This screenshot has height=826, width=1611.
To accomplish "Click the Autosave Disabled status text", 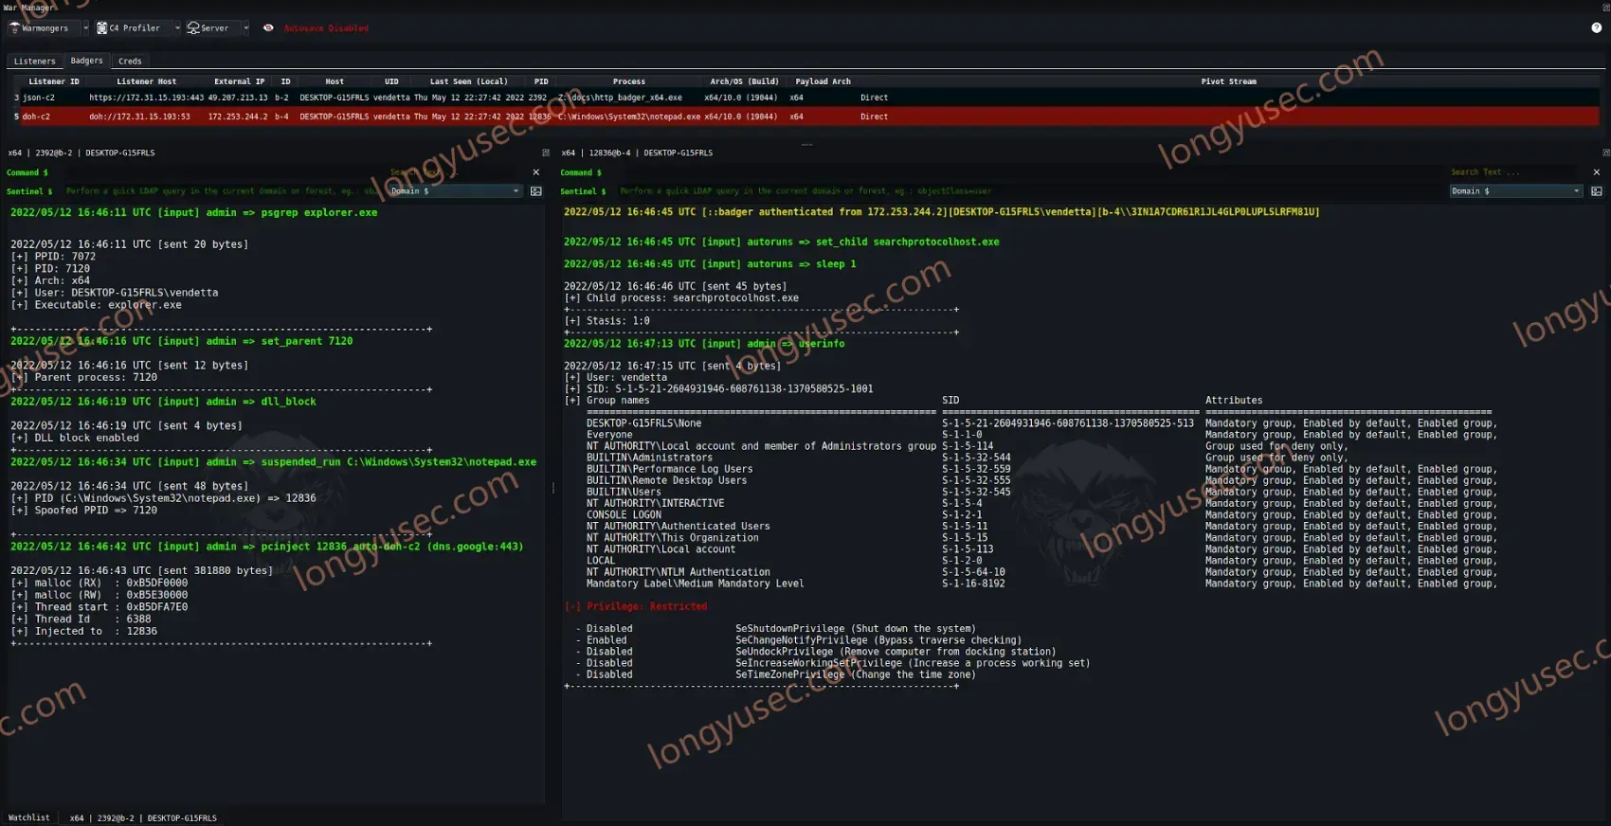I will pos(326,28).
